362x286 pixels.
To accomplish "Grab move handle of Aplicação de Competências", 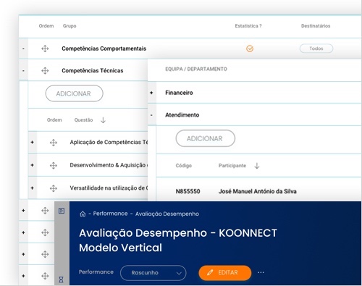I will [x=54, y=143].
